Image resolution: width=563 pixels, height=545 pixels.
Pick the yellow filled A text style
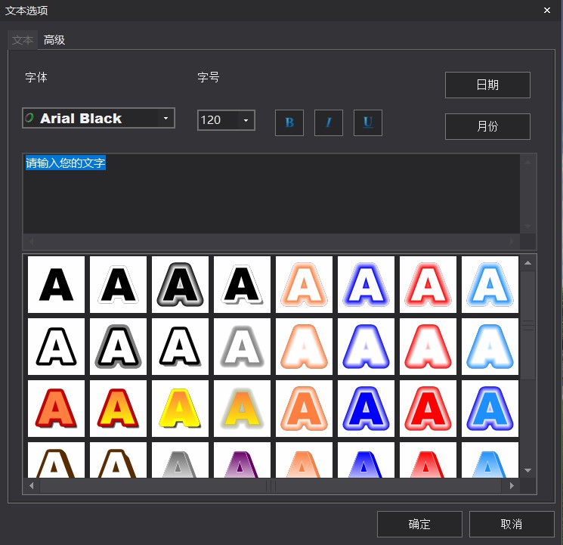180,408
